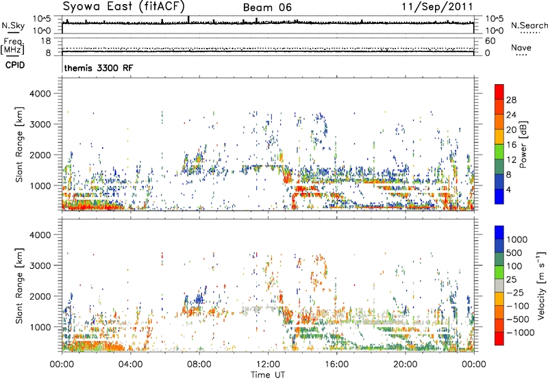
Task: Select the "4" Power colorbar label
Action: 509,190
